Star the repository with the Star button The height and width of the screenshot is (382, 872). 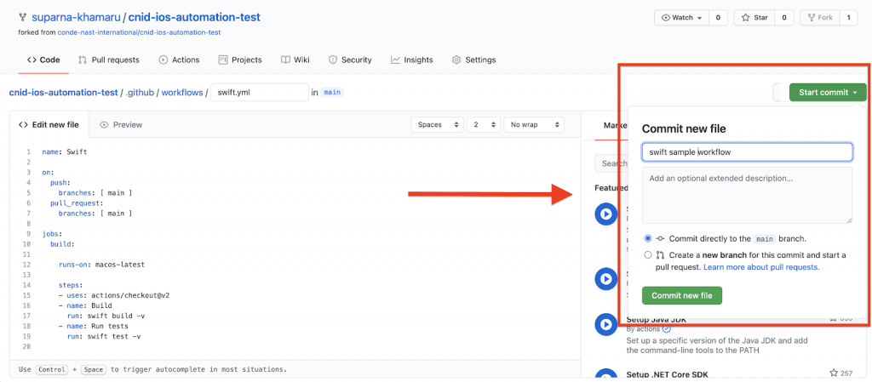coord(754,18)
